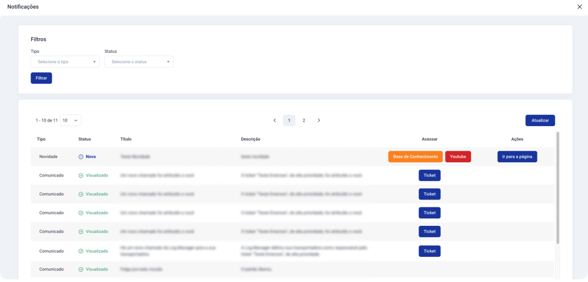The image size is (588, 282).
Task: Click the first Visualizado check icon
Action: click(81, 175)
